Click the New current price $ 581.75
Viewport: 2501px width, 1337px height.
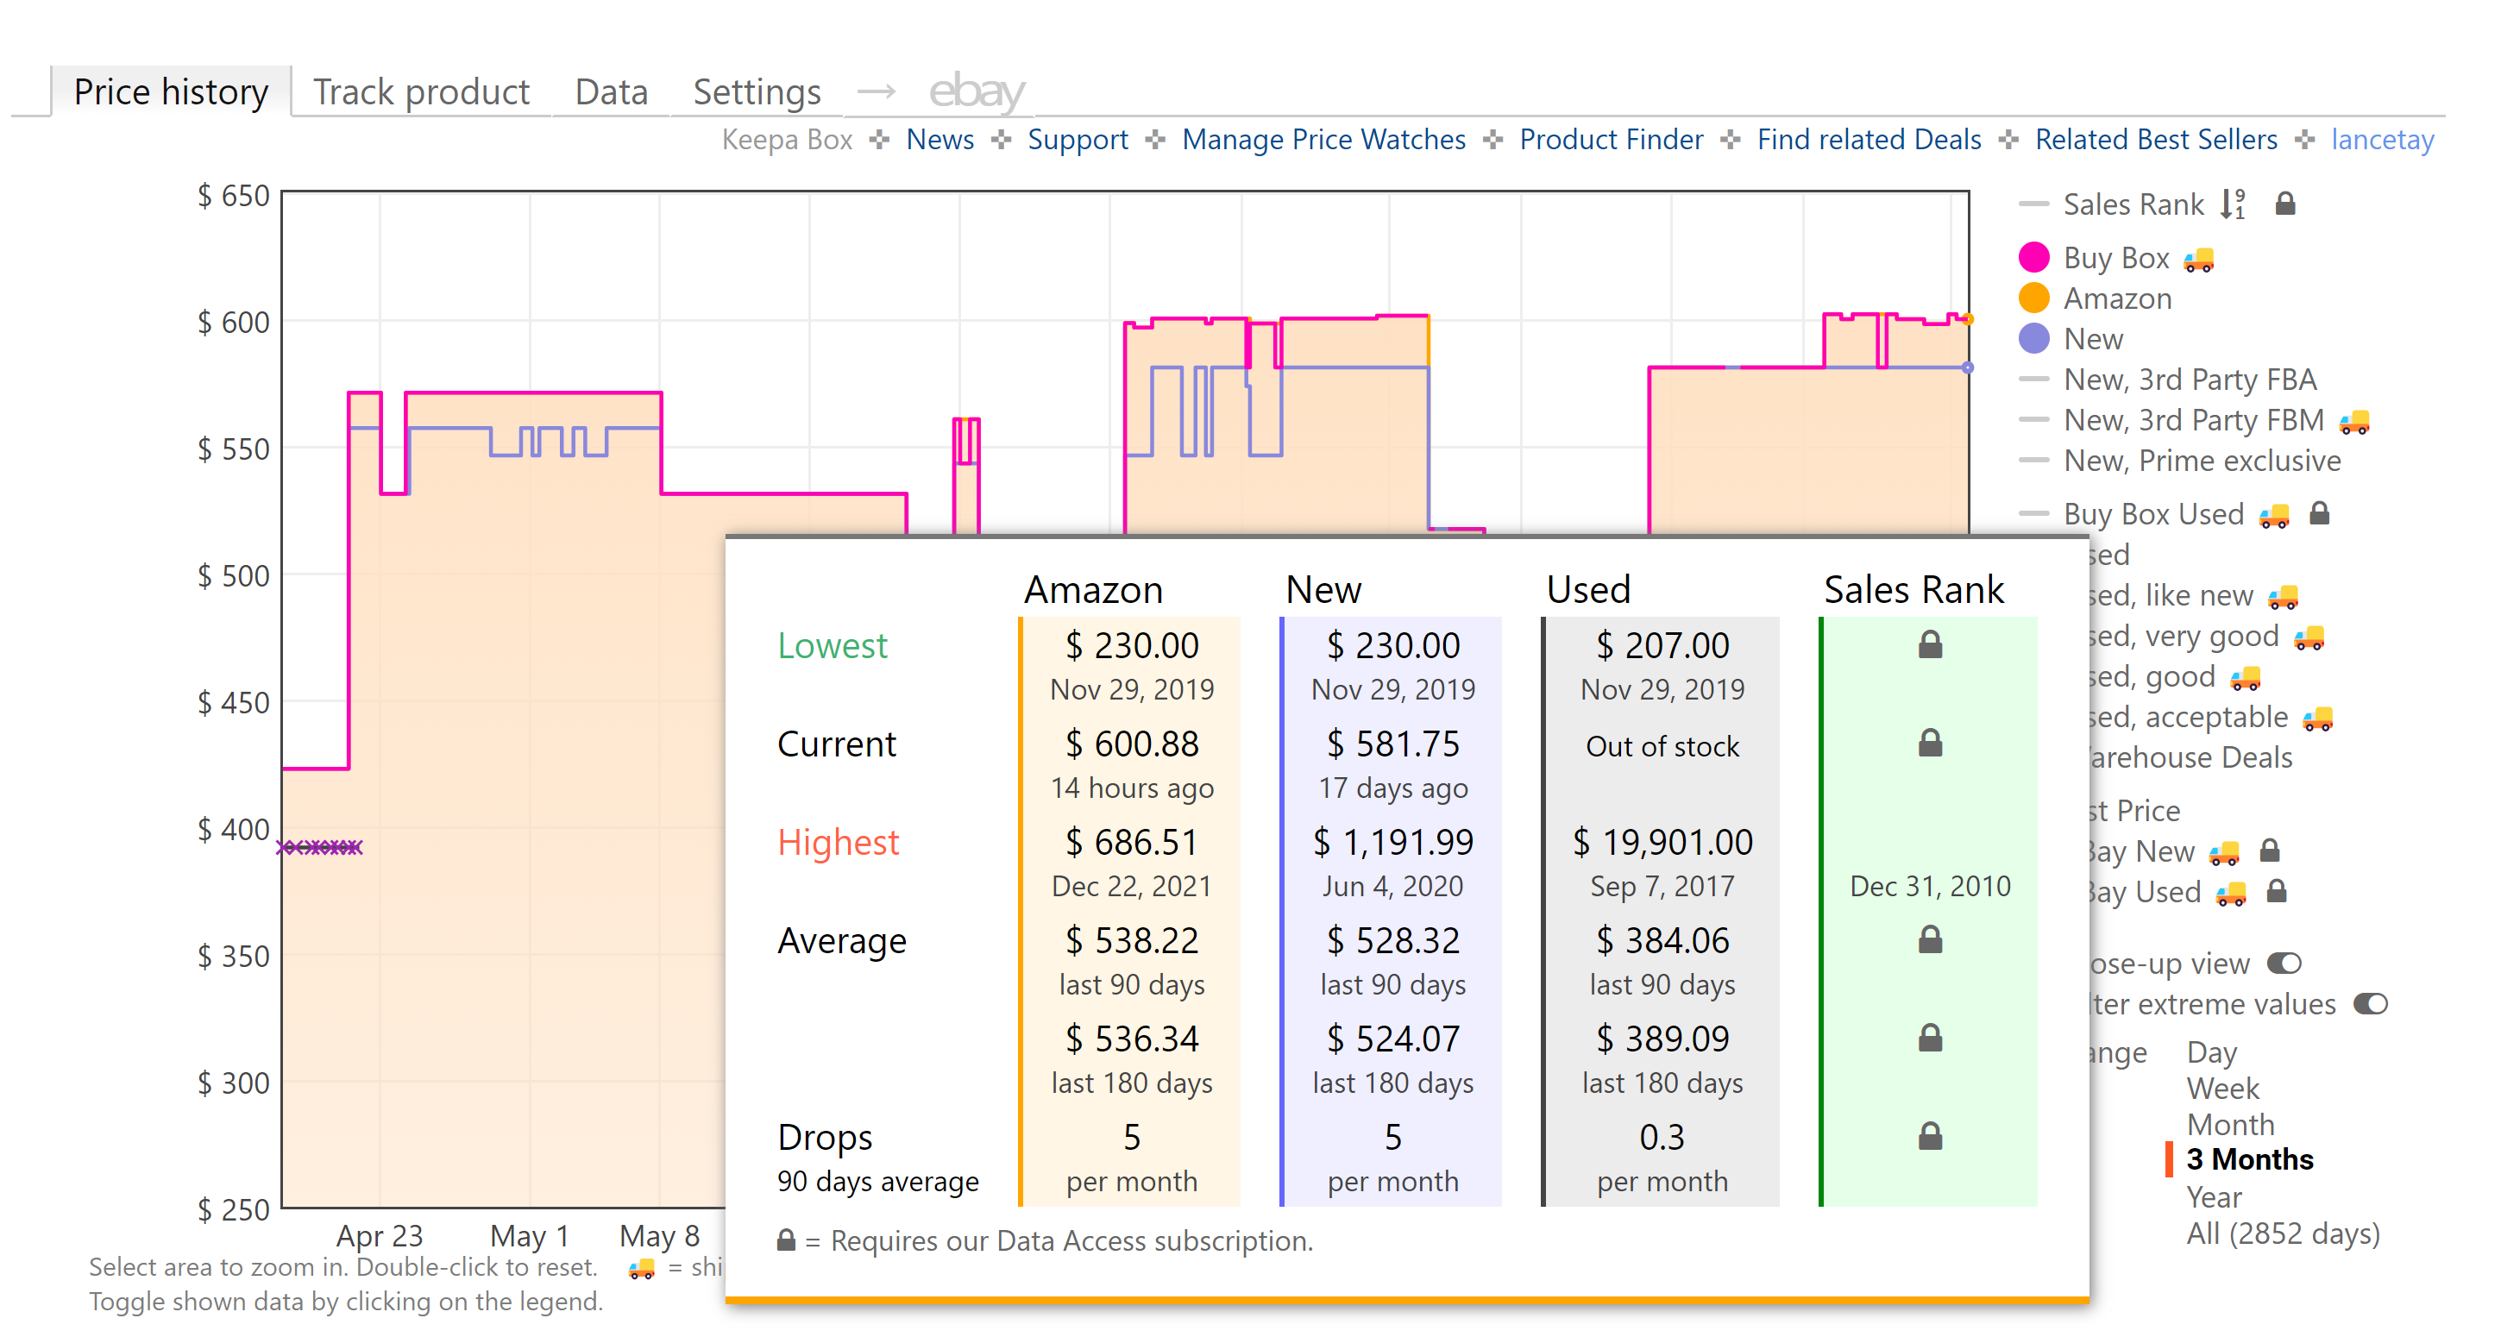[x=1392, y=744]
